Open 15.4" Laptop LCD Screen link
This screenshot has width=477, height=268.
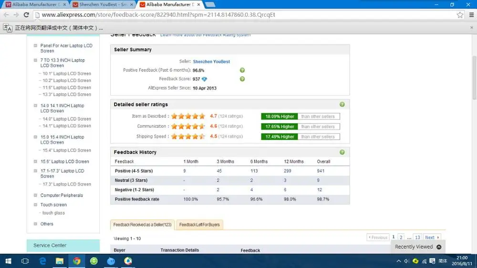[x=67, y=150]
